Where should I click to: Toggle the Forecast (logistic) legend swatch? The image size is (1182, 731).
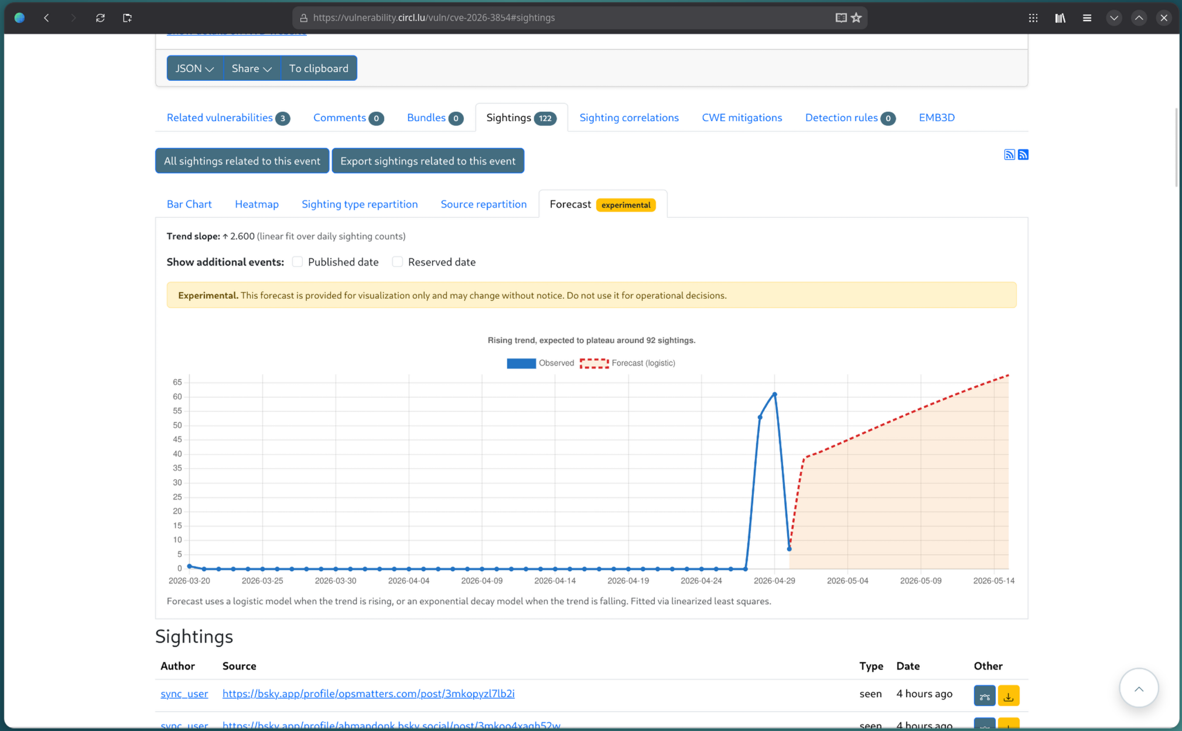pos(594,363)
